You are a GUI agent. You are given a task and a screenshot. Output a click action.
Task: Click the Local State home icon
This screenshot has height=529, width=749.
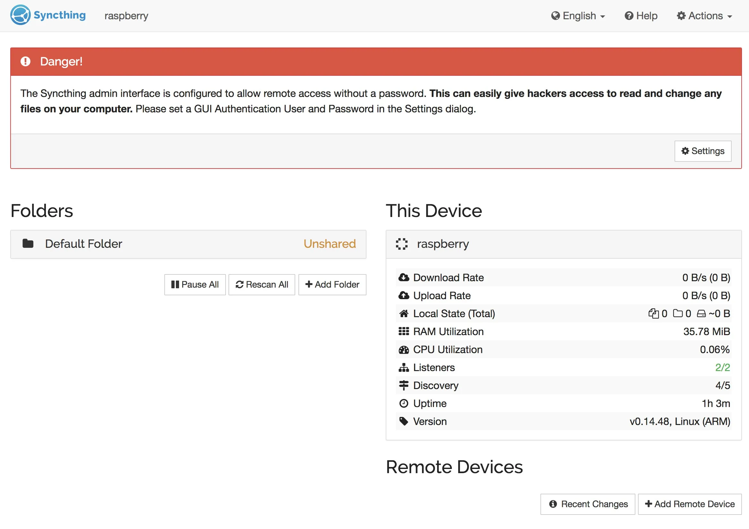point(403,314)
